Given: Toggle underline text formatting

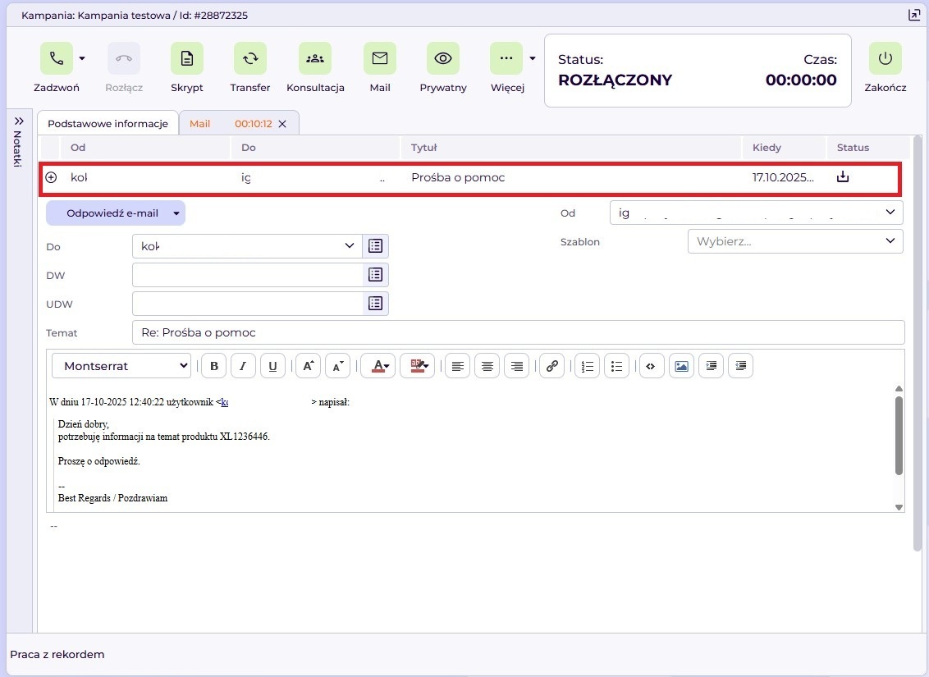Looking at the screenshot, I should 272,366.
